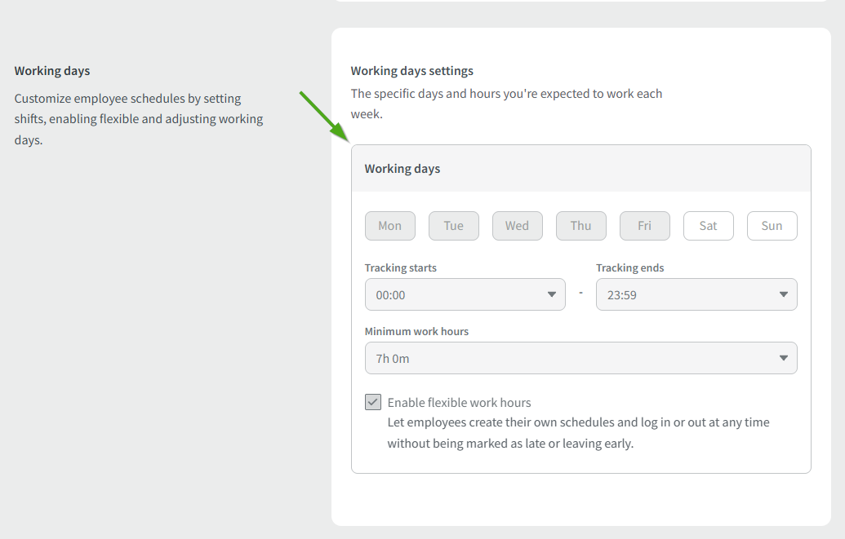Image resolution: width=845 pixels, height=539 pixels.
Task: Toggle the Tue working day button
Action: coord(453,226)
